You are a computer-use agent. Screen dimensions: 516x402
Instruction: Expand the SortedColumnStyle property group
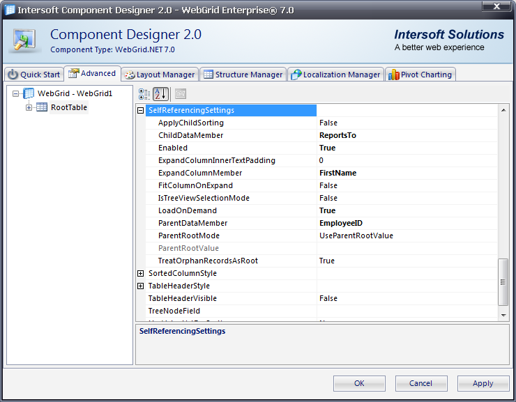coord(141,274)
